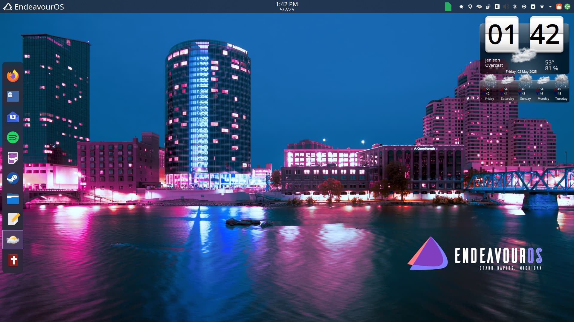Launch Firefox from the dock
574x322 pixels.
point(13,76)
